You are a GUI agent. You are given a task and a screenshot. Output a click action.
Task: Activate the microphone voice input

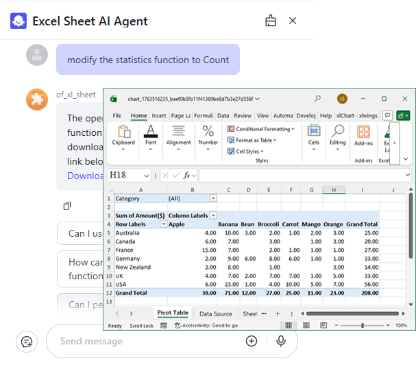coord(281,341)
